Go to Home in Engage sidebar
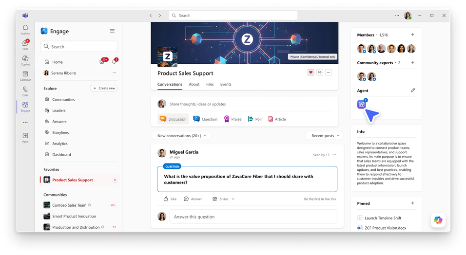The image size is (466, 255). click(x=58, y=62)
